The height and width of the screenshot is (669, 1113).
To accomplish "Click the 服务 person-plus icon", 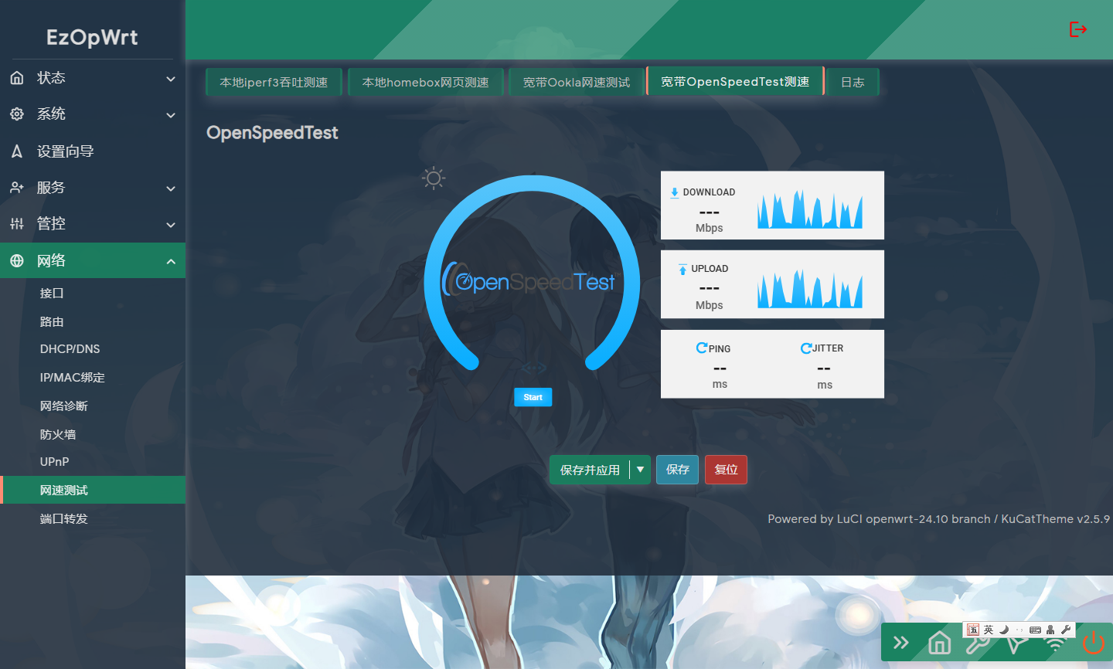I will [17, 188].
